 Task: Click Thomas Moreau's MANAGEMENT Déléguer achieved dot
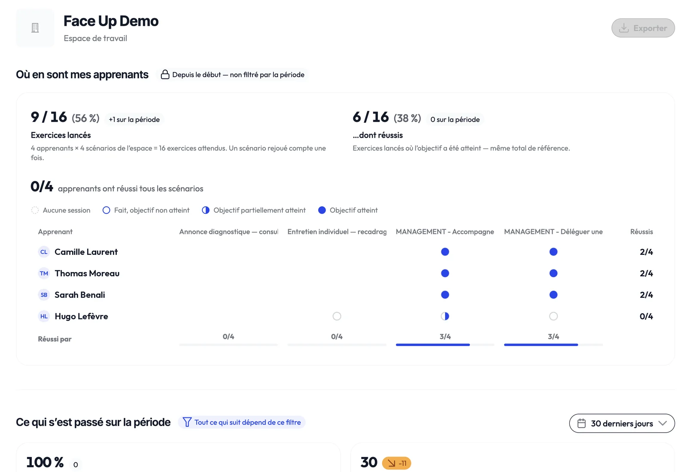click(x=553, y=273)
